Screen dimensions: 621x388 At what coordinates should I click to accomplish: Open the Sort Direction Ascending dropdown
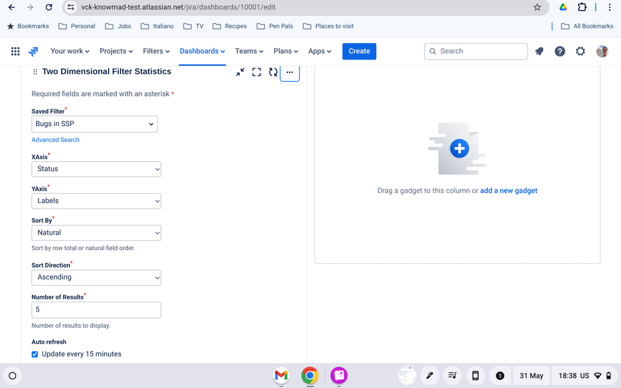pyautogui.click(x=96, y=277)
